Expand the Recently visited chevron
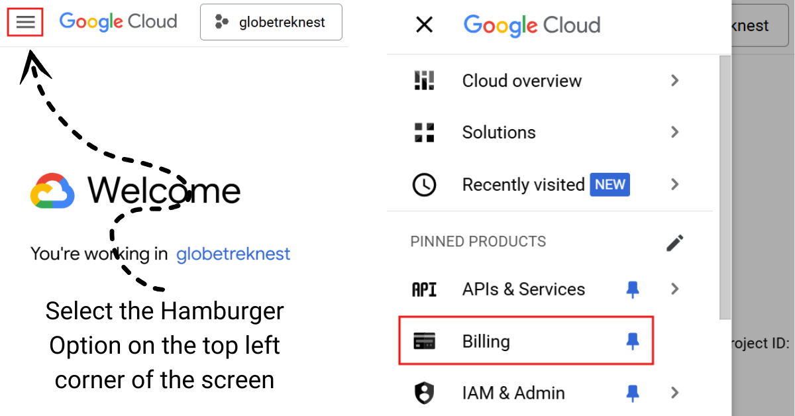 (x=674, y=184)
